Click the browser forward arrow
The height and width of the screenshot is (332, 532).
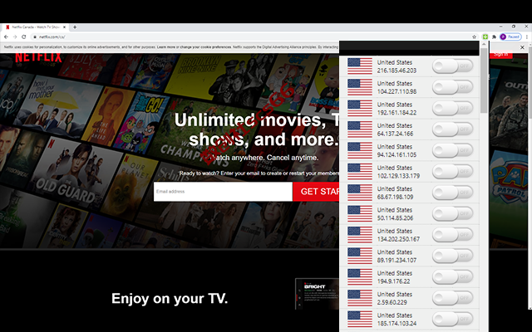pyautogui.click(x=15, y=37)
